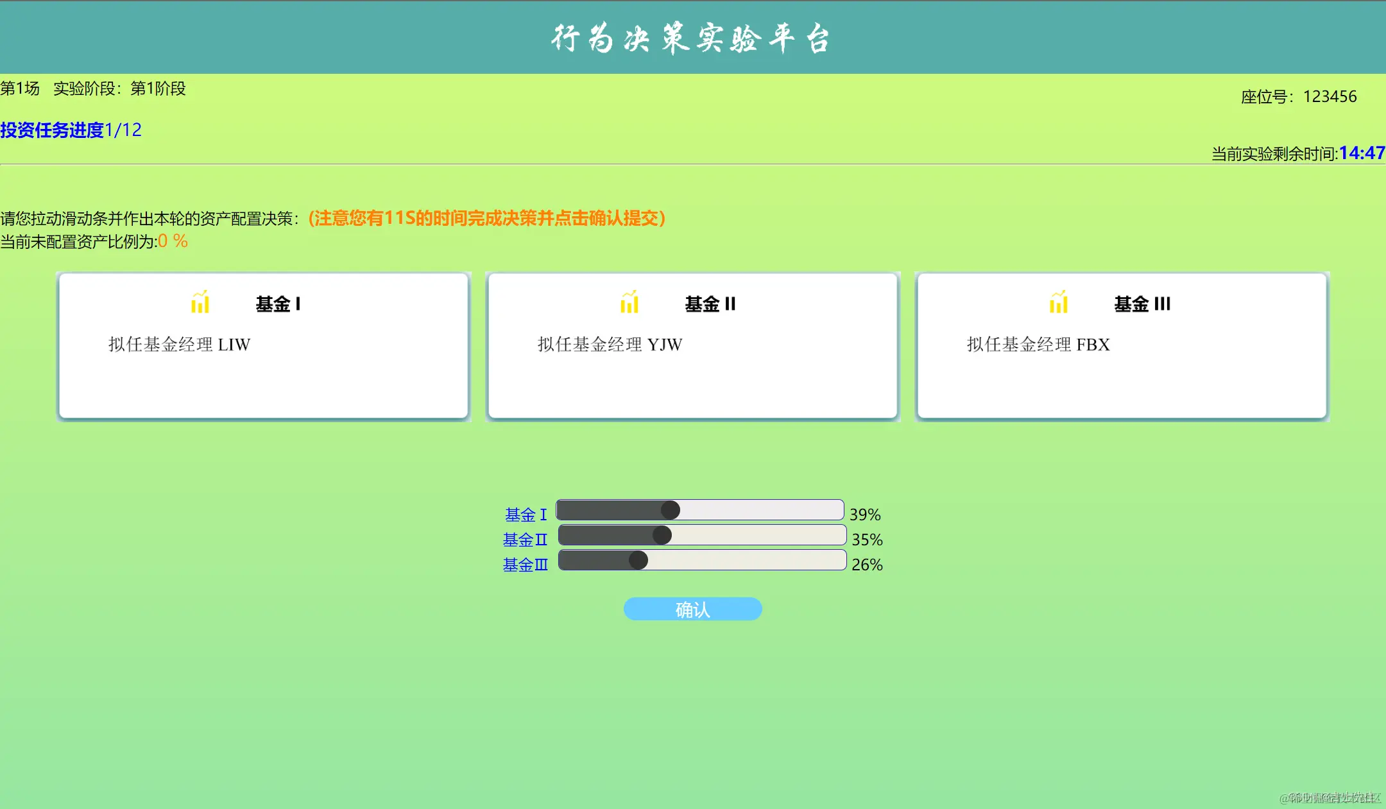Viewport: 1386px width, 809px height.
Task: Click the bar chart icon on 基金 II card
Action: 629,302
